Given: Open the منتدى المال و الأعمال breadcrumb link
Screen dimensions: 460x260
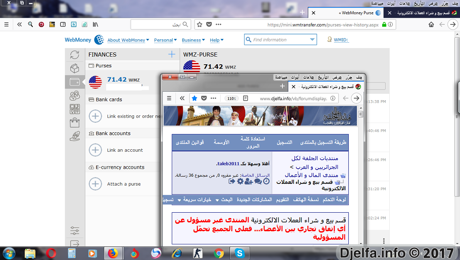Looking at the screenshot, I should tap(312, 175).
